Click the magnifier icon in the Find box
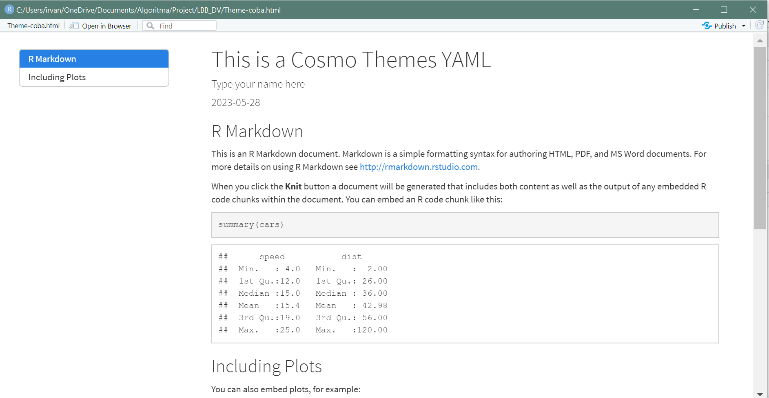Screen dimensions: 769x398 pyautogui.click(x=151, y=26)
